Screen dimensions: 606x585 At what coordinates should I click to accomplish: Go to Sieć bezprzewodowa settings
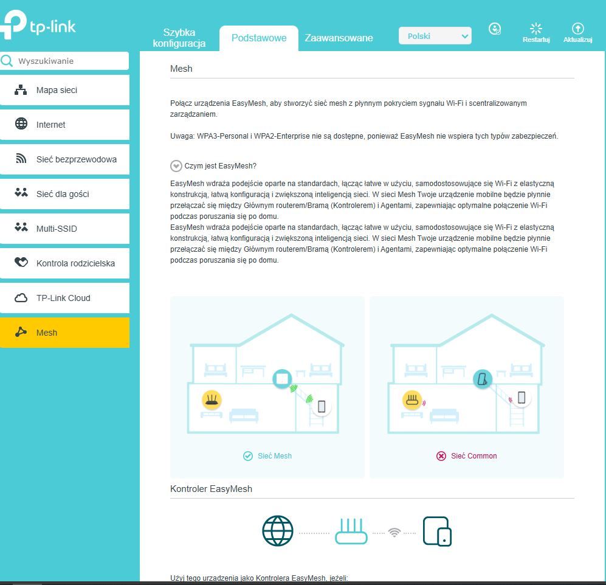click(x=64, y=159)
